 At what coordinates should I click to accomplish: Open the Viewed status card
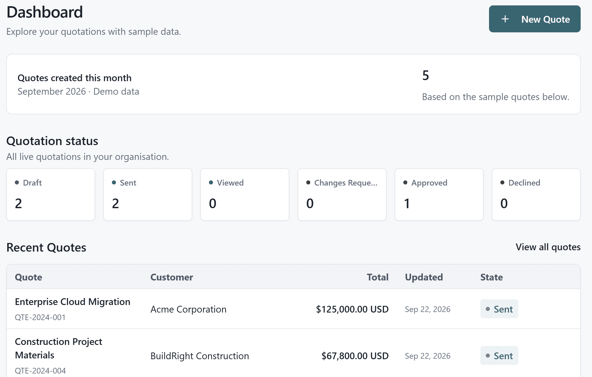(x=245, y=194)
